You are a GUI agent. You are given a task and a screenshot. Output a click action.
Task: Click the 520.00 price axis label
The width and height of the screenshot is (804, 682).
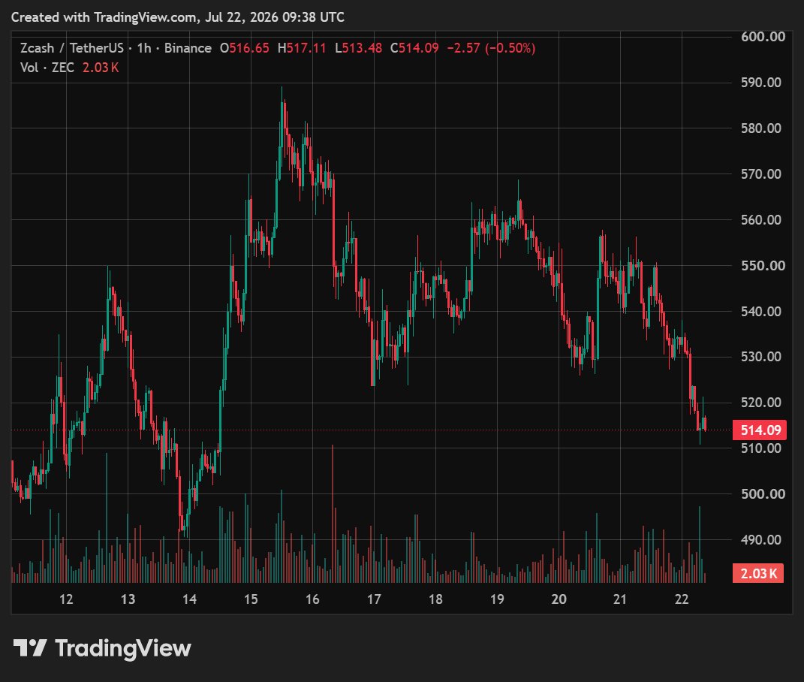(x=761, y=403)
